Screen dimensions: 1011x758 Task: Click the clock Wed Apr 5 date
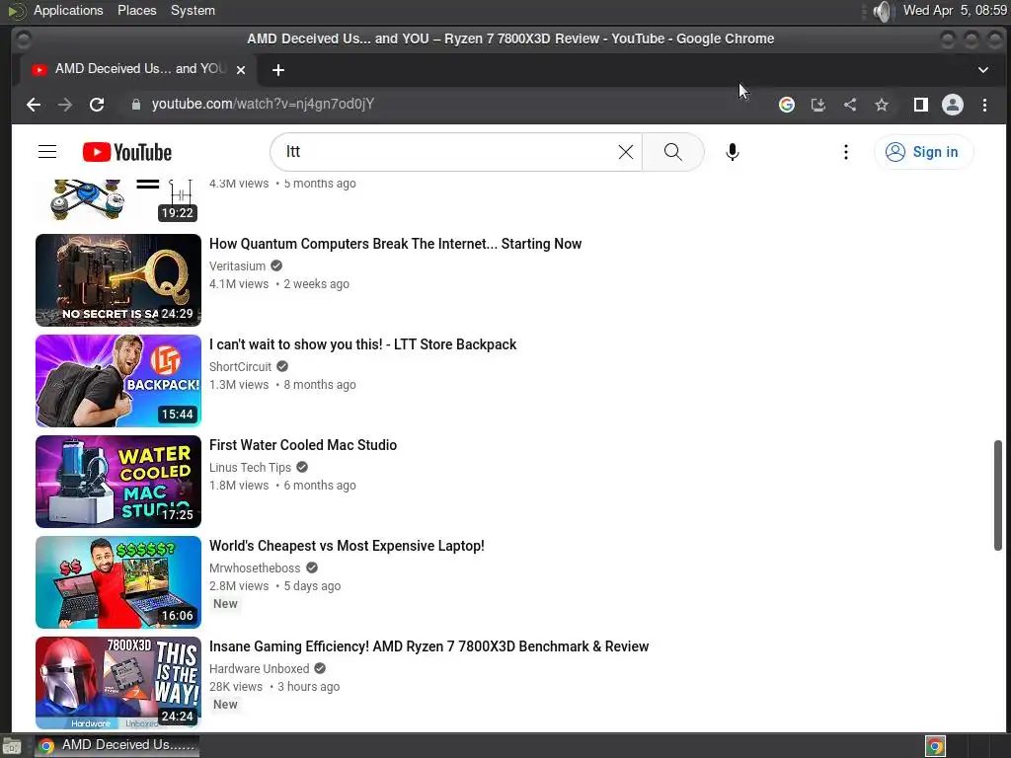coord(955,10)
